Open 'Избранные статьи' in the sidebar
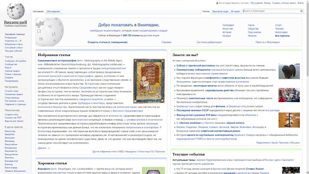The width and height of the screenshot is (309, 174). click(x=14, y=44)
